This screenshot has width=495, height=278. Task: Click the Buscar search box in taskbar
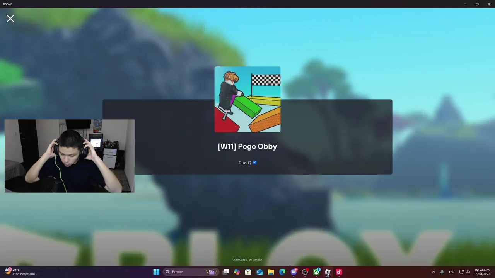point(191,272)
